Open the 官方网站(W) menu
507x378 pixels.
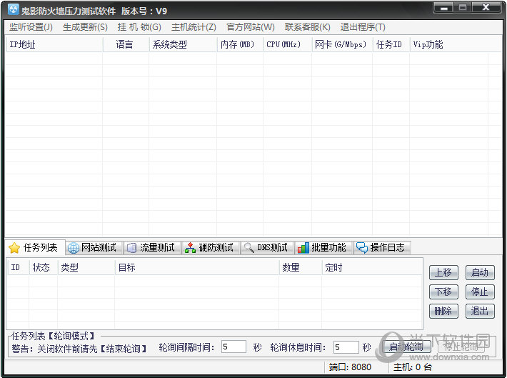250,27
